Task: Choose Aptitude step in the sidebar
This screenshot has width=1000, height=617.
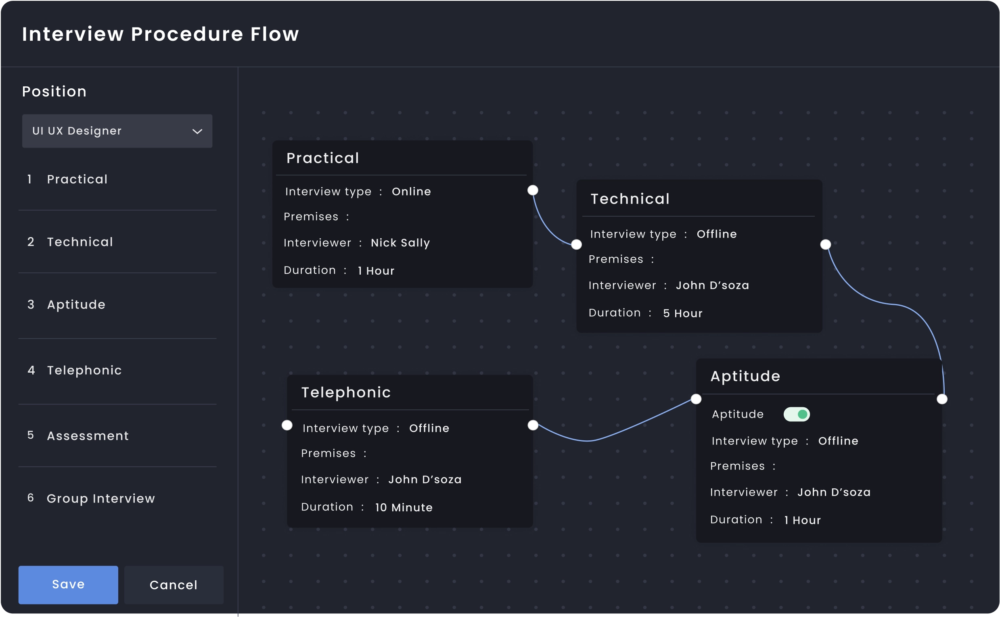Action: pos(76,305)
